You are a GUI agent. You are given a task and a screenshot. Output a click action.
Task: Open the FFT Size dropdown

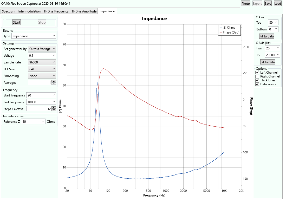42,69
